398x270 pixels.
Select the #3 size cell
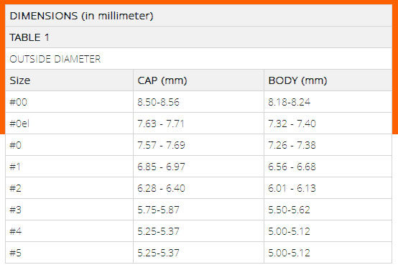(69, 210)
